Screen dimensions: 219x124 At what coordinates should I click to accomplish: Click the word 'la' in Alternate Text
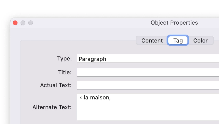click(x=86, y=98)
